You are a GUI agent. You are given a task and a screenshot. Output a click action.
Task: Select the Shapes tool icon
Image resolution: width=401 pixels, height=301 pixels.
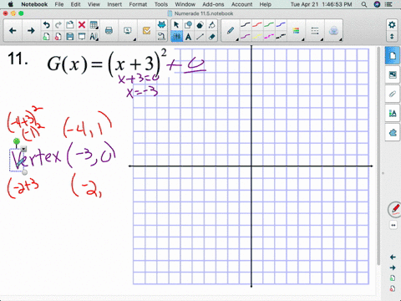coord(188,25)
